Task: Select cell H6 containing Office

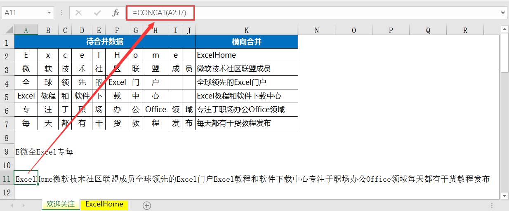Action: click(156, 110)
